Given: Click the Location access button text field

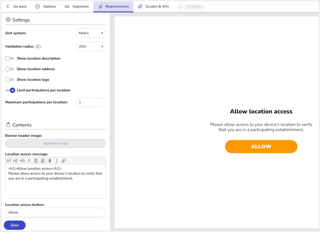Looking at the screenshot, I should click(56, 212).
